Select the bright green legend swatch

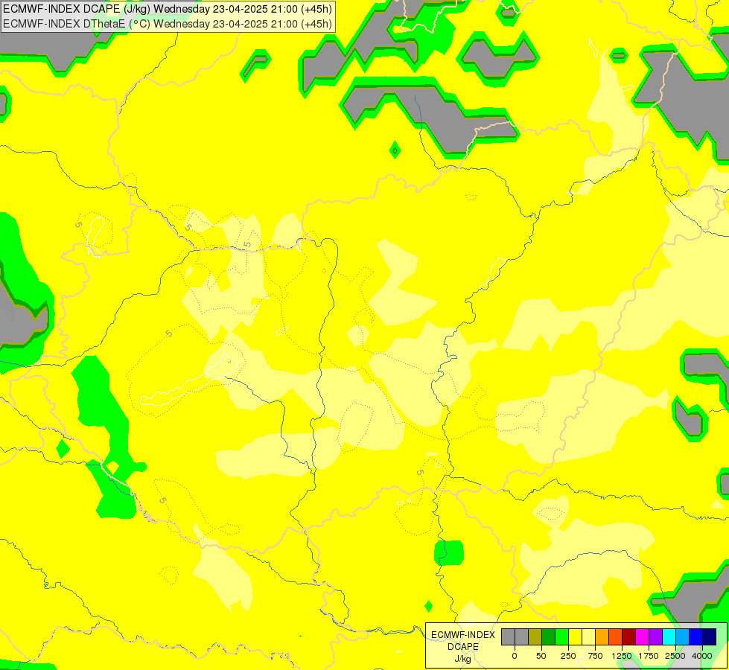[x=561, y=636]
